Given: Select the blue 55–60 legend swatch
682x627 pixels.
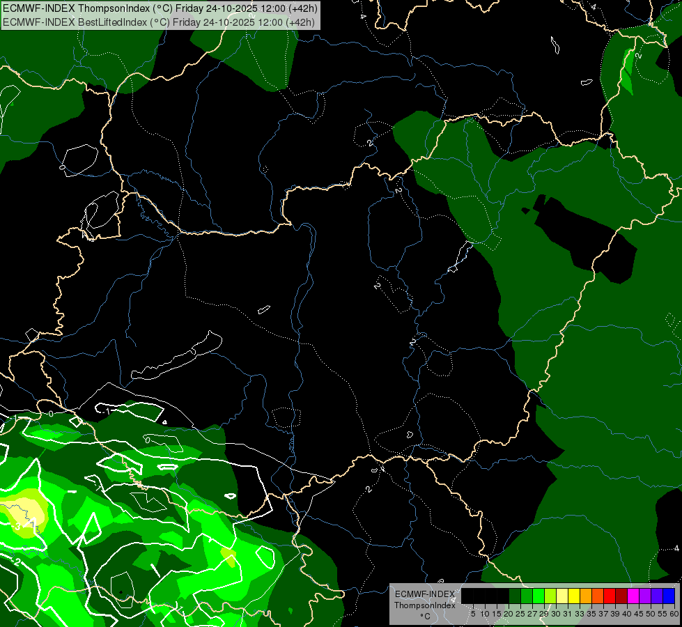Looking at the screenshot, I should pos(668,596).
